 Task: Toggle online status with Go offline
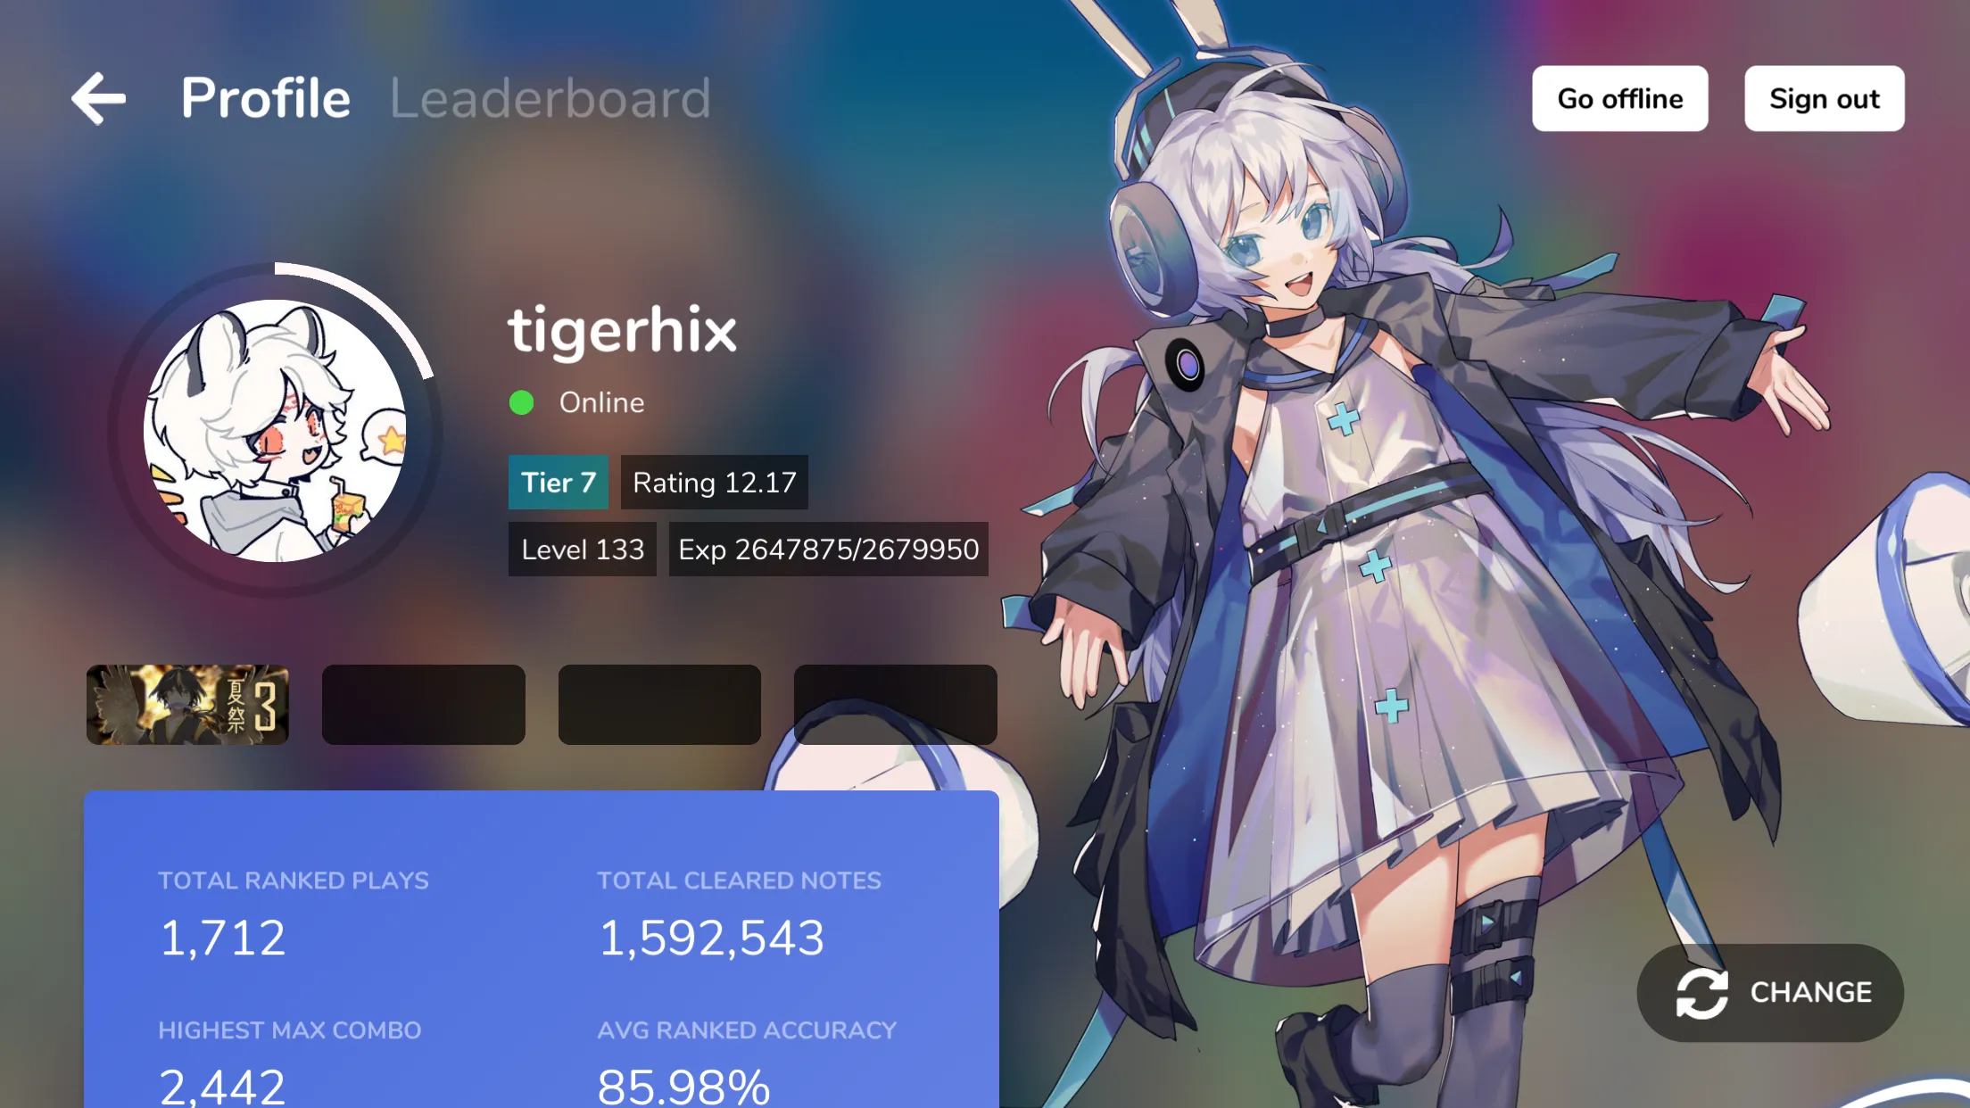1619,97
